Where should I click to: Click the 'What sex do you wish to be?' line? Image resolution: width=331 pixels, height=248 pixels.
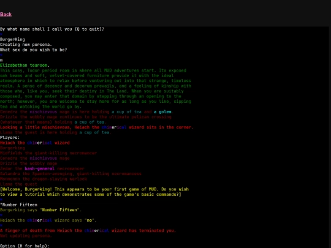click(33, 50)
